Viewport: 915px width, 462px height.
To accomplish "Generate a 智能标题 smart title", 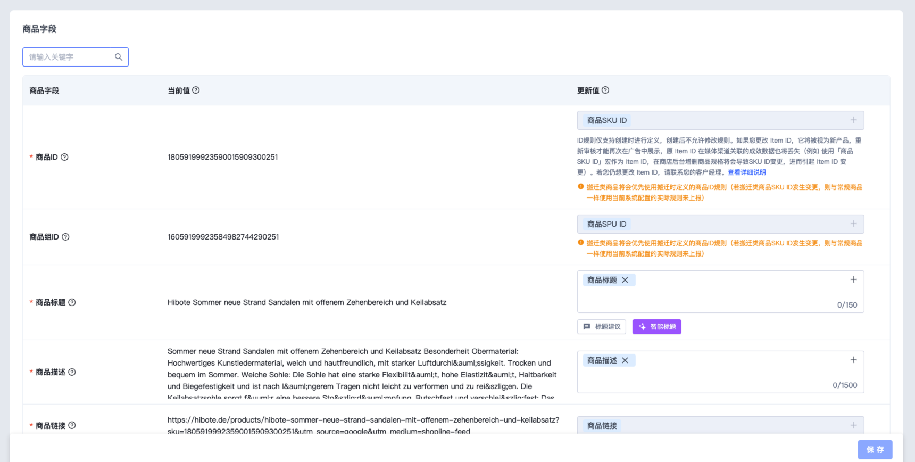I will [657, 327].
